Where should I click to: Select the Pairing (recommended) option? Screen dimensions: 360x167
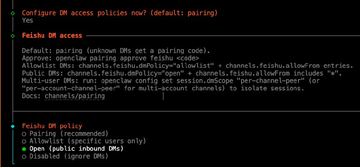65,133
